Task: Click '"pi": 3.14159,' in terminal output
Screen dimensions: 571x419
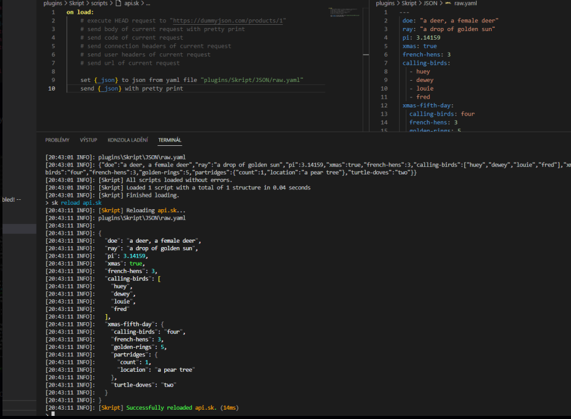Action: coord(126,256)
